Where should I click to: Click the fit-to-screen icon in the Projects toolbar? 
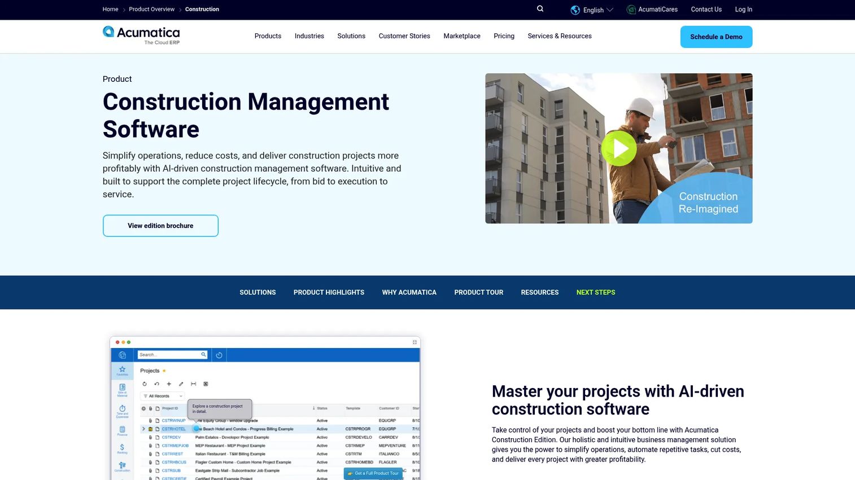pos(193,384)
